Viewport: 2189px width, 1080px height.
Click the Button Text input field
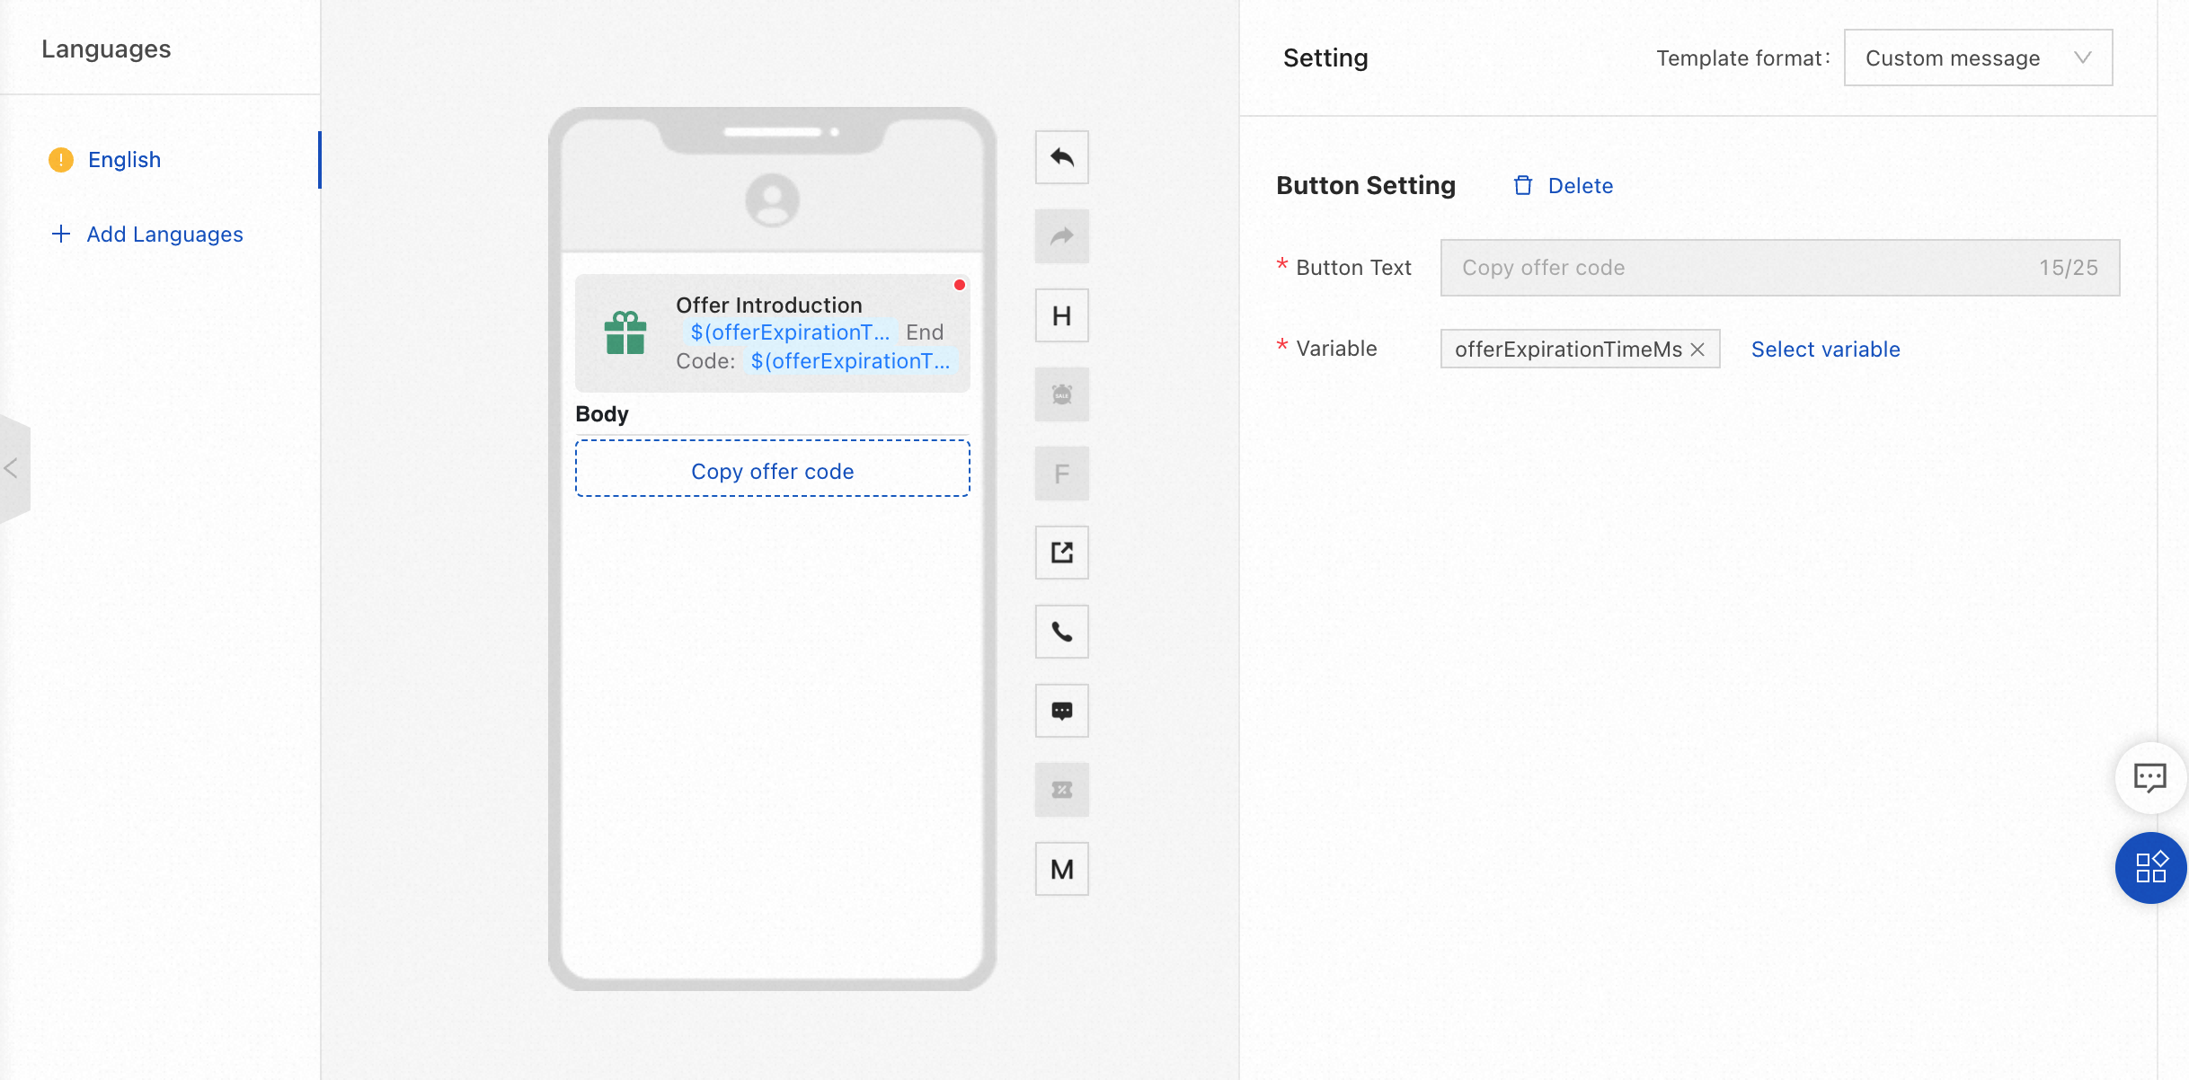tap(1743, 268)
